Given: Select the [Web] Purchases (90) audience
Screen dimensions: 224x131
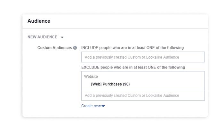Looking at the screenshot, I should [x=110, y=84].
